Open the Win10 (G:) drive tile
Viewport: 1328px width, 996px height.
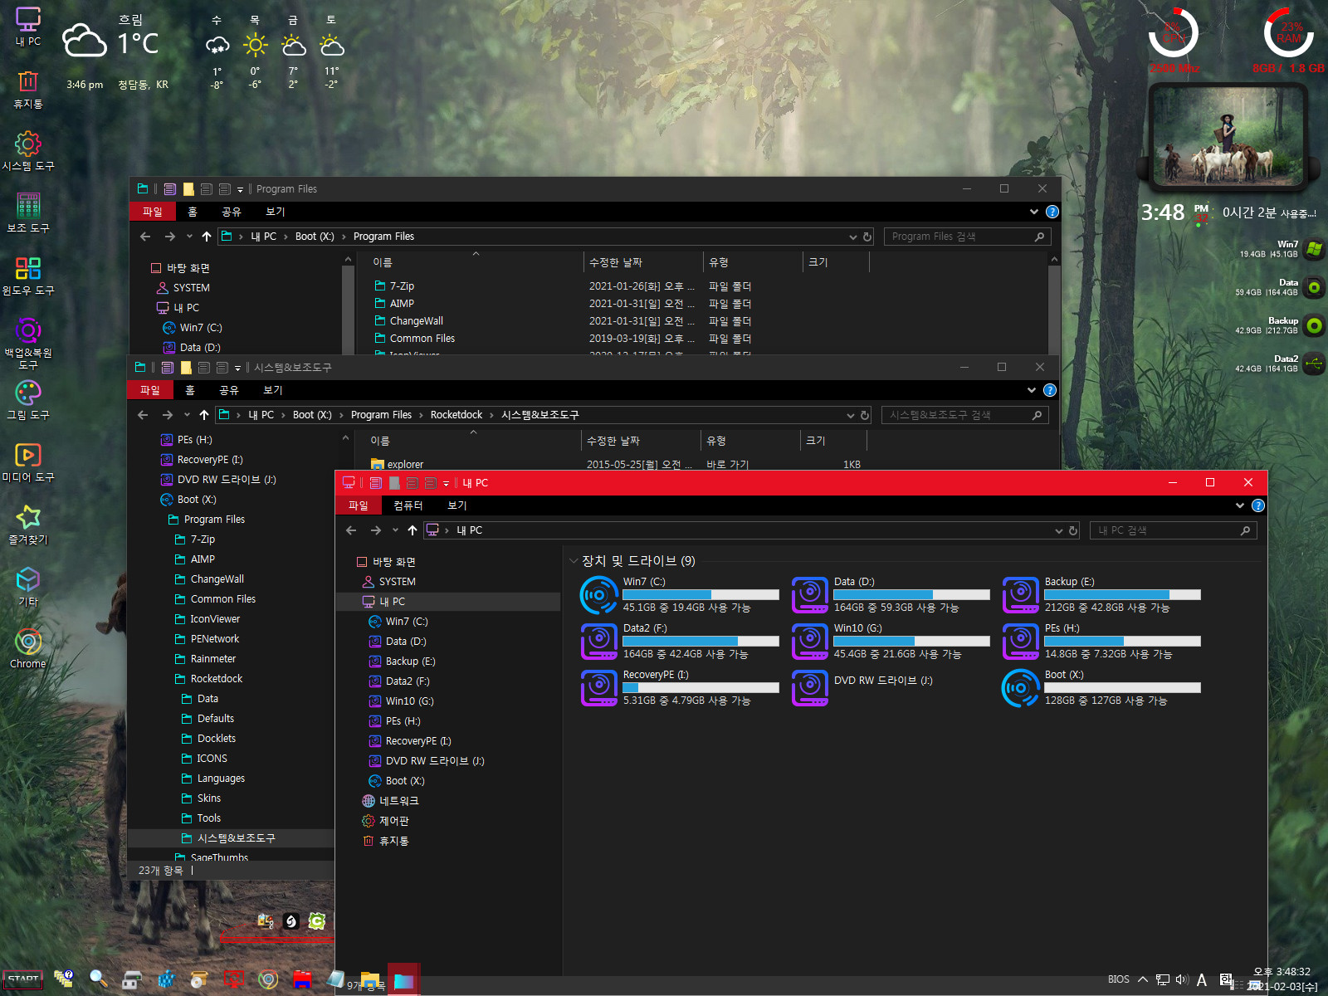coord(891,642)
